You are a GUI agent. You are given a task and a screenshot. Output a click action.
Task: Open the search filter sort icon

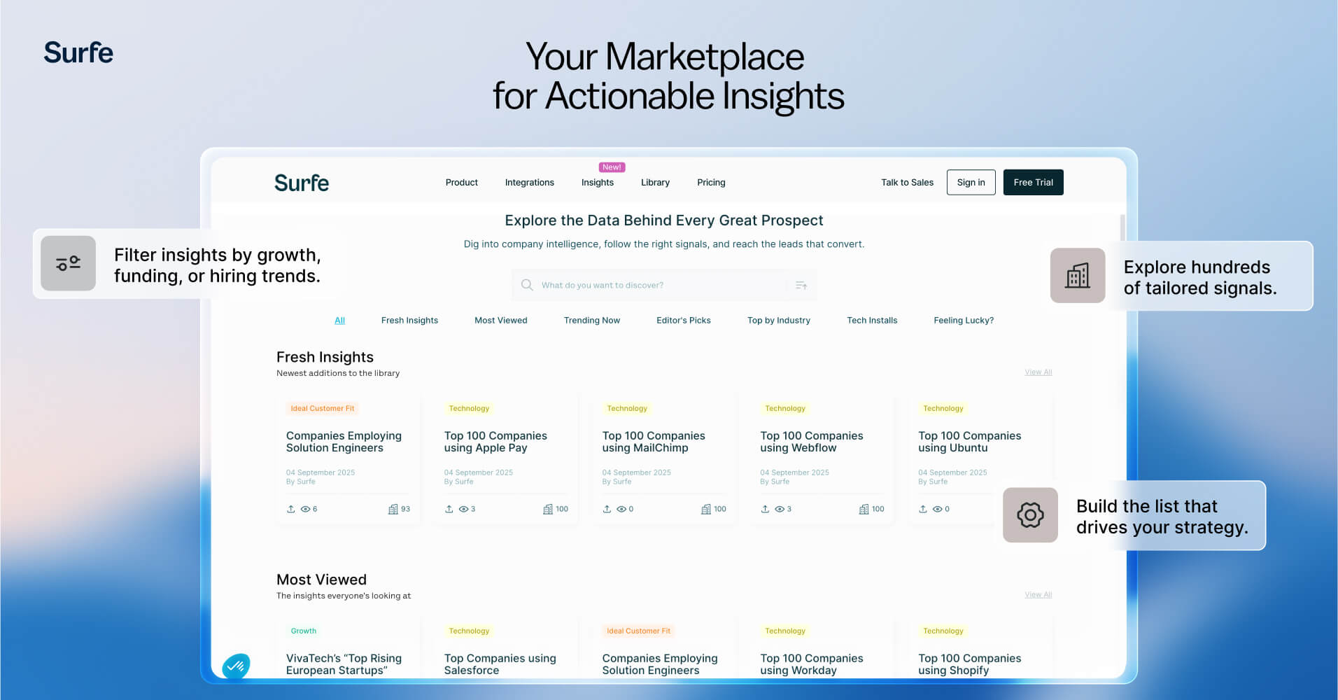[x=801, y=286]
